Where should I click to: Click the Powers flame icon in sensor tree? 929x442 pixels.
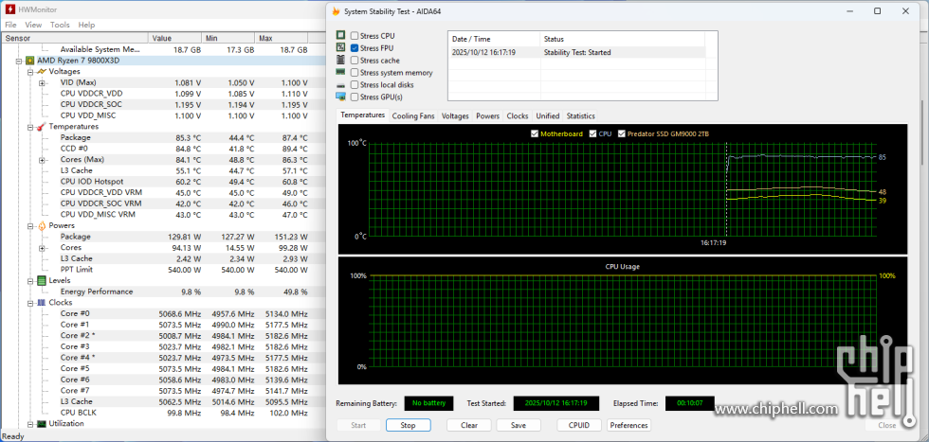point(41,226)
